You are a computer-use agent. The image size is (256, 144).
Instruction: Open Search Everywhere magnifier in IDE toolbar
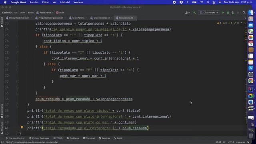(244, 12)
